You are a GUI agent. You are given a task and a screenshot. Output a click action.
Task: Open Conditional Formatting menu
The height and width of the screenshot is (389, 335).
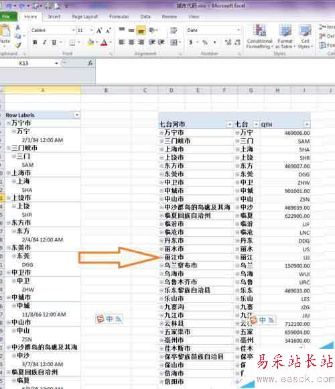point(259,37)
